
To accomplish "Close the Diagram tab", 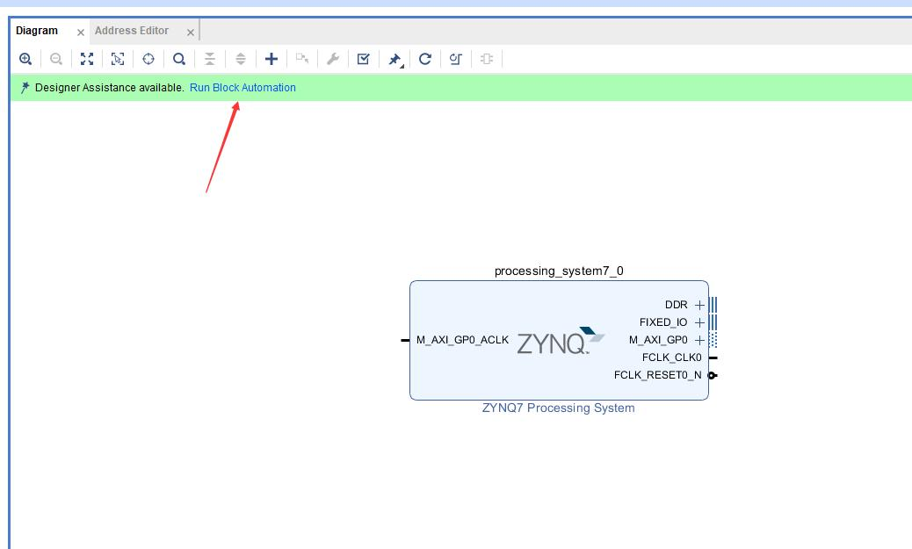I will coord(81,33).
